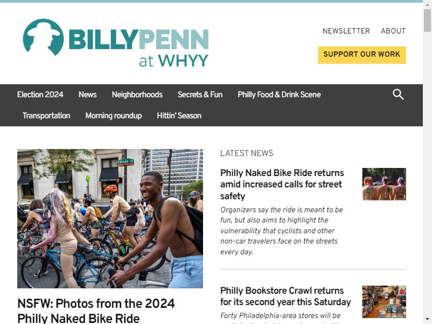Read NSFW Photos from 2024 ride headline
432x324 pixels.
96,311
